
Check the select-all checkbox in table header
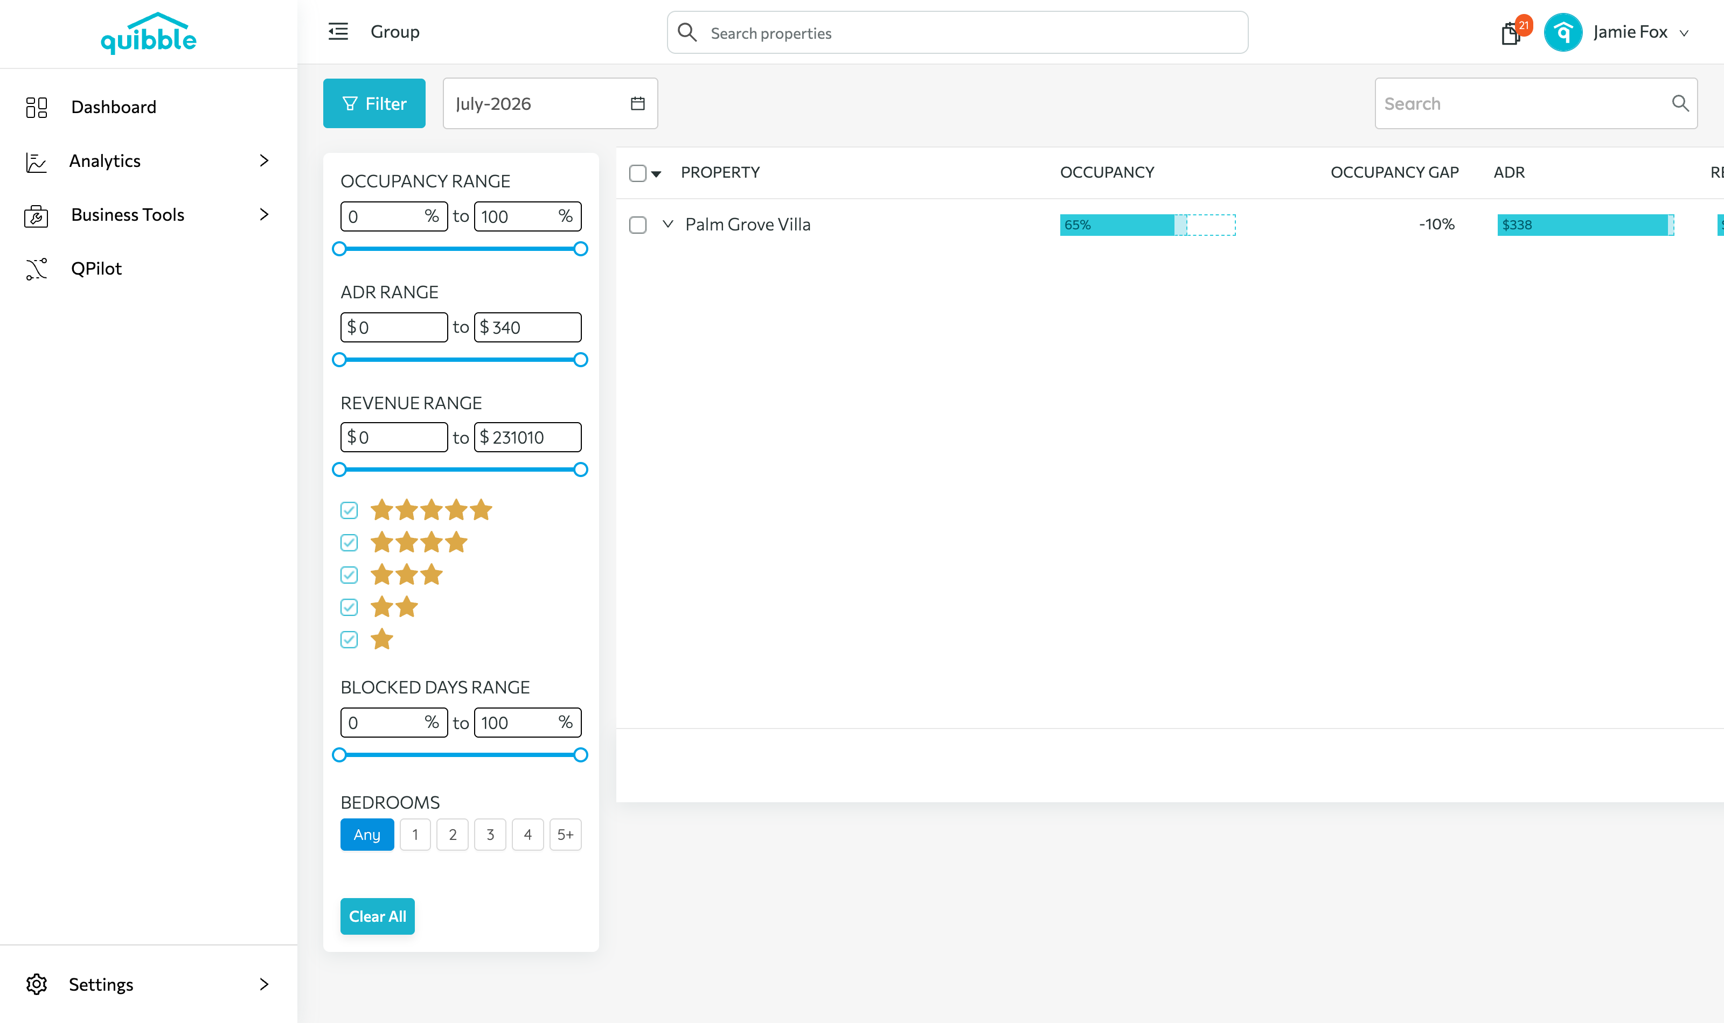click(638, 173)
